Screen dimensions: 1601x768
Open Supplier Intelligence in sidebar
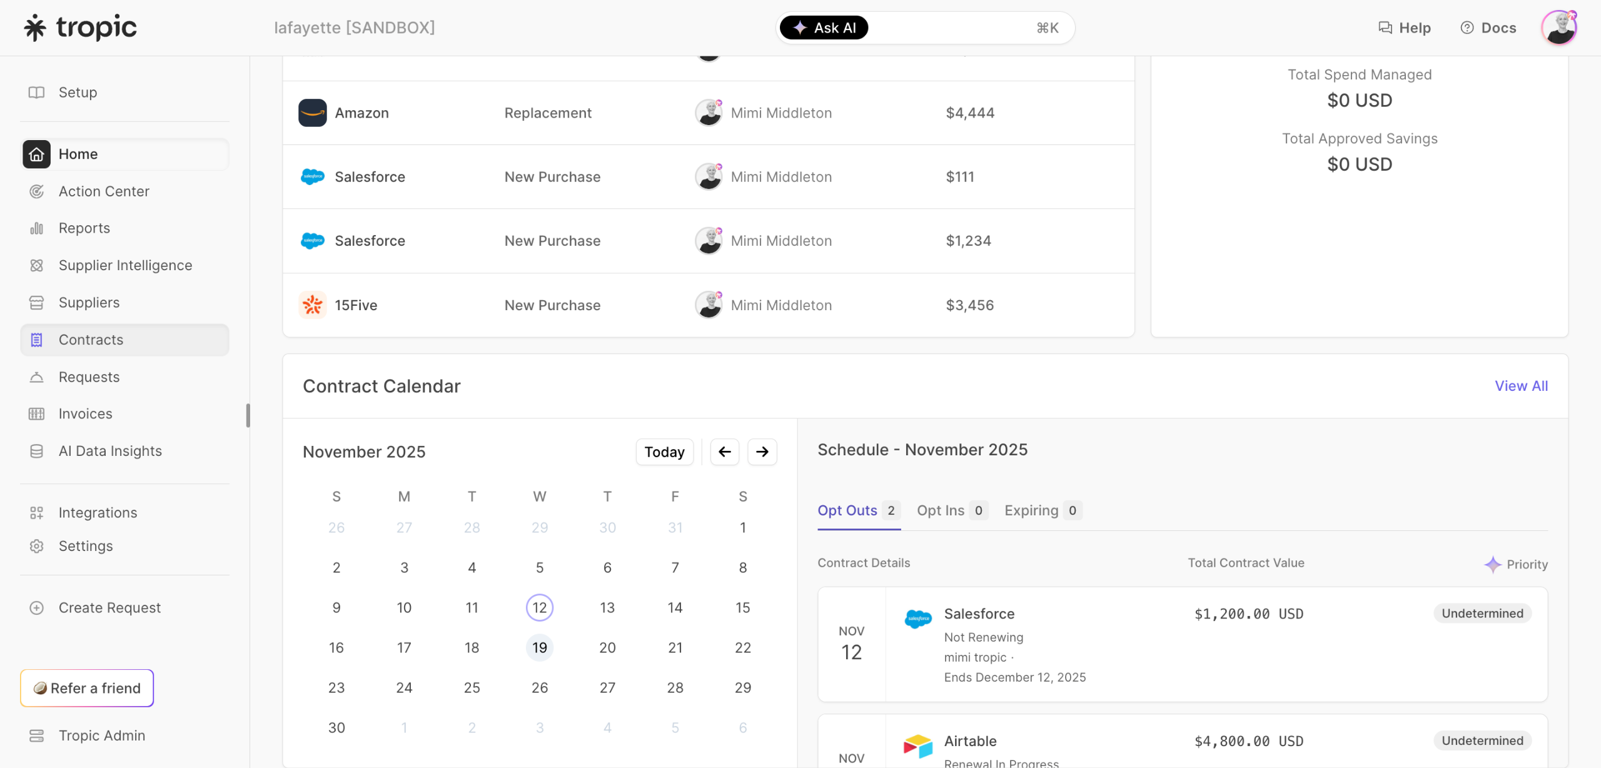[x=125, y=265]
